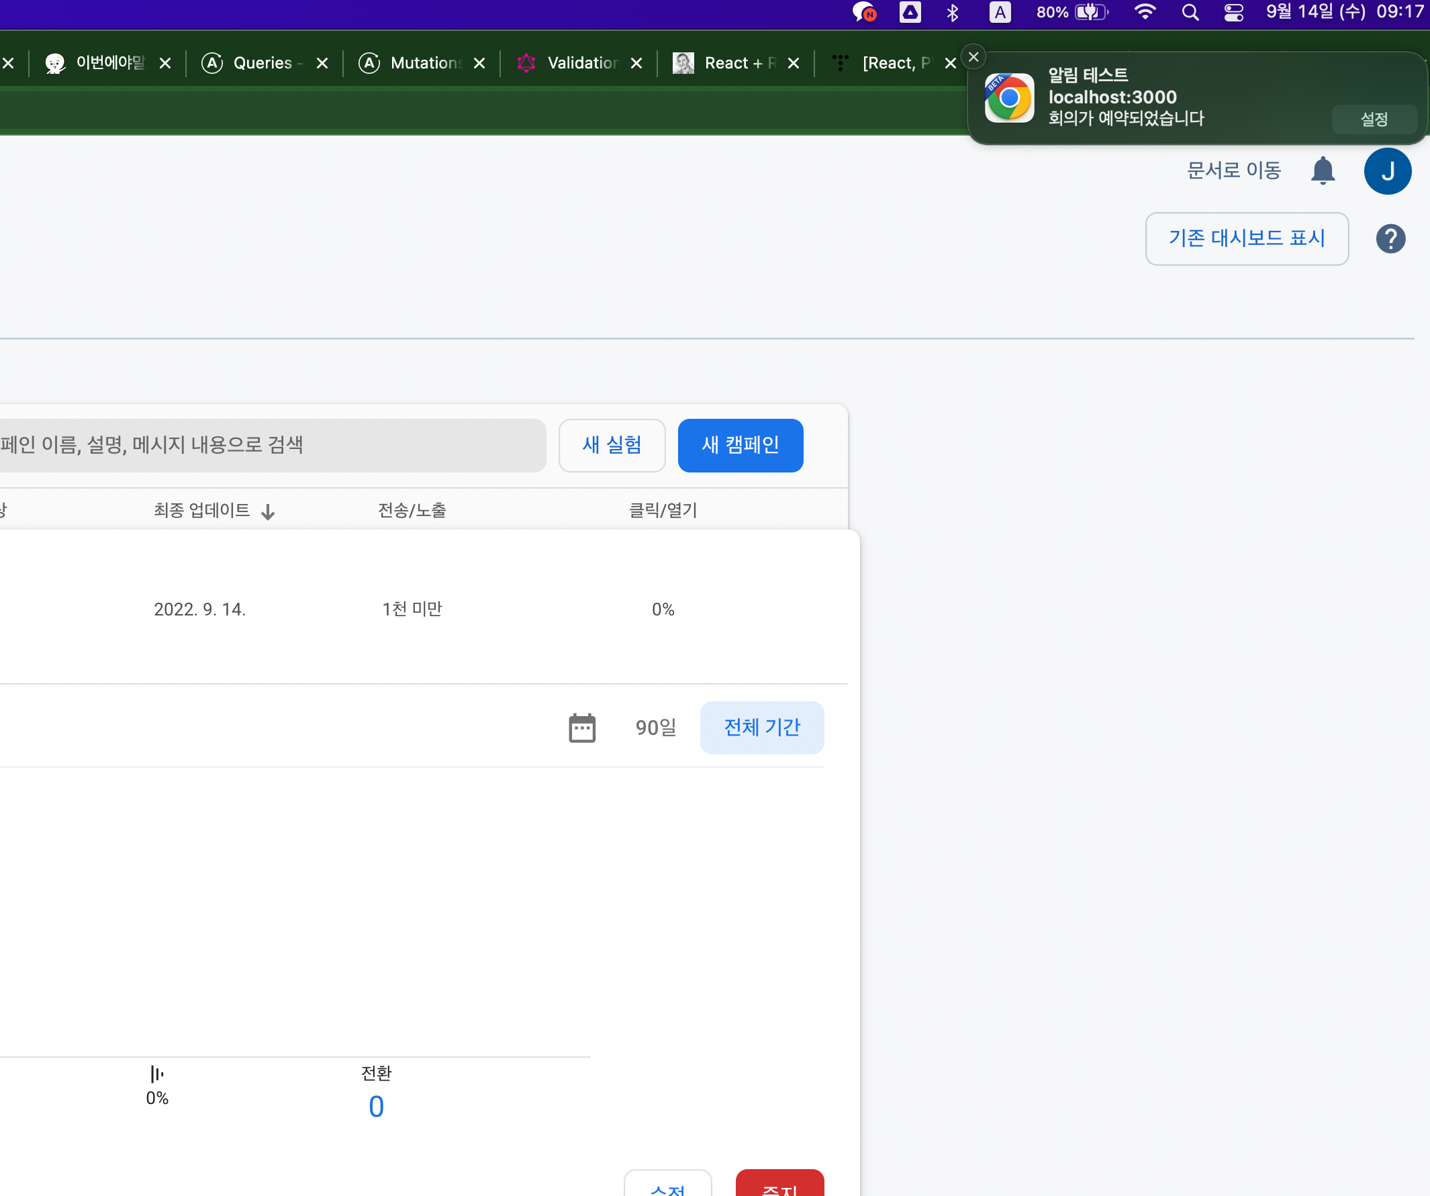This screenshot has height=1196, width=1430.
Task: Click the notification bell icon
Action: (x=1323, y=171)
